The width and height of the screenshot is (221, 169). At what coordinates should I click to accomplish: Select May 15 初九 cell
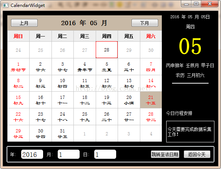click(18, 100)
